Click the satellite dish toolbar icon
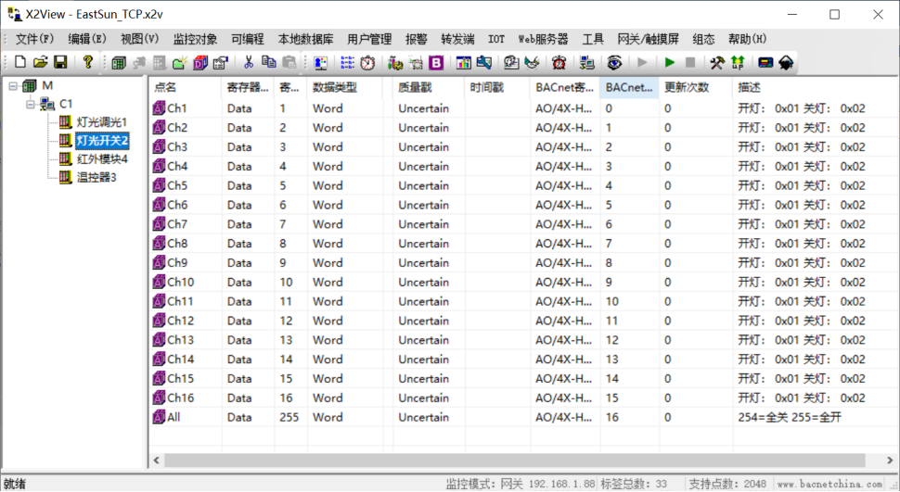Viewport: 900px width, 492px height. (532, 62)
